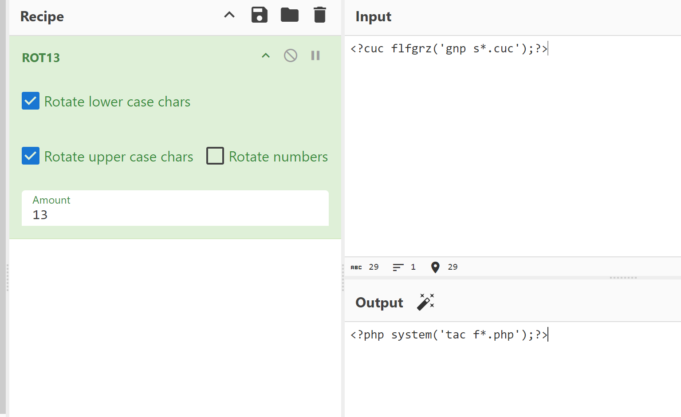Clear the recipe with trash icon
Screen dimensions: 681x417
320,15
